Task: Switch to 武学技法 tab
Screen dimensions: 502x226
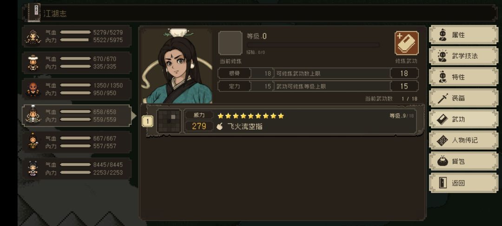Action: pos(463,56)
